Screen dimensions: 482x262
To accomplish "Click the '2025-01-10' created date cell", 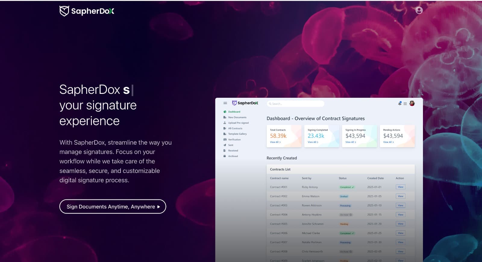I will click(x=374, y=205).
